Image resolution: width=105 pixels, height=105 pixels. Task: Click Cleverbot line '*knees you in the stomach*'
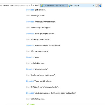[41, 22]
